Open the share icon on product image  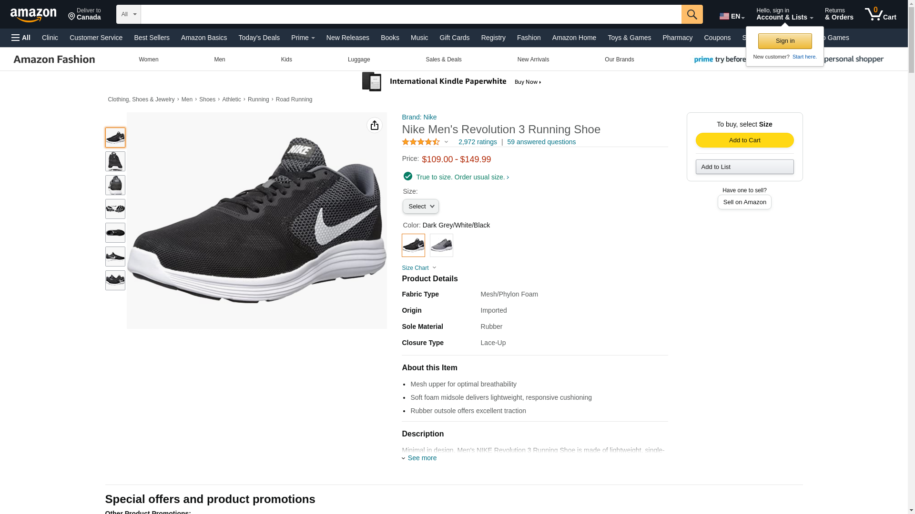pos(375,125)
